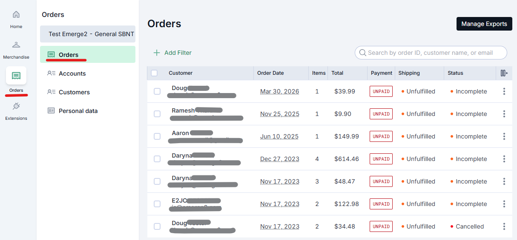
Task: Check the box for the $39.99 order
Action: (157, 91)
